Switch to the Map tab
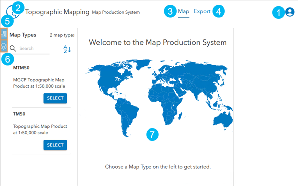 coord(184,11)
